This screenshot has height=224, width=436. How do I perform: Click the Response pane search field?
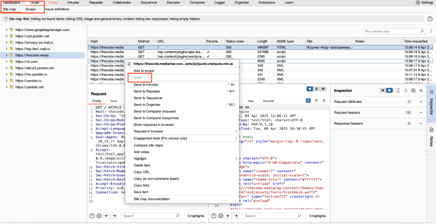pyautogui.click(x=272, y=216)
